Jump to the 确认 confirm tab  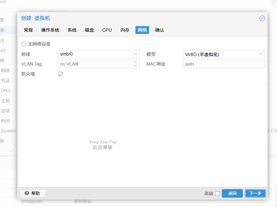tap(159, 30)
